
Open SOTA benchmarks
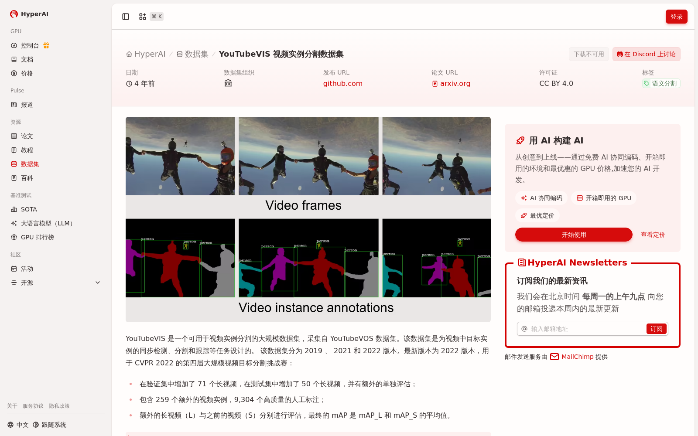(56, 209)
